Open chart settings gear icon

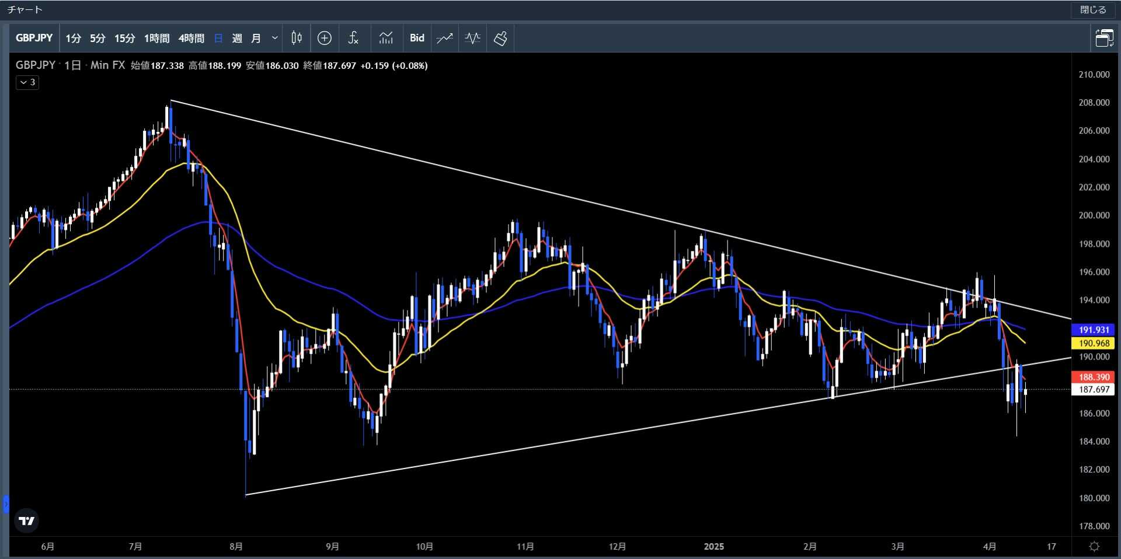click(x=1095, y=547)
